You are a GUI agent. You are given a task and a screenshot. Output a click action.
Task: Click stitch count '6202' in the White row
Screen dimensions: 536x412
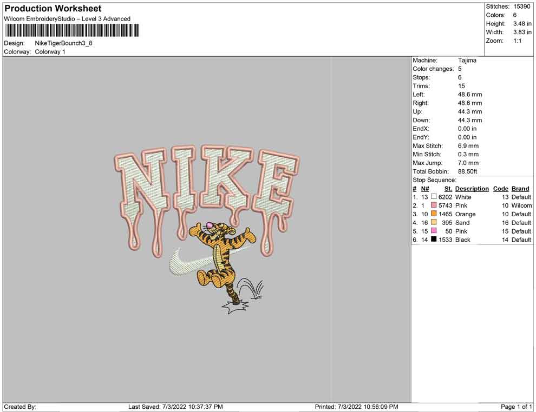446,197
